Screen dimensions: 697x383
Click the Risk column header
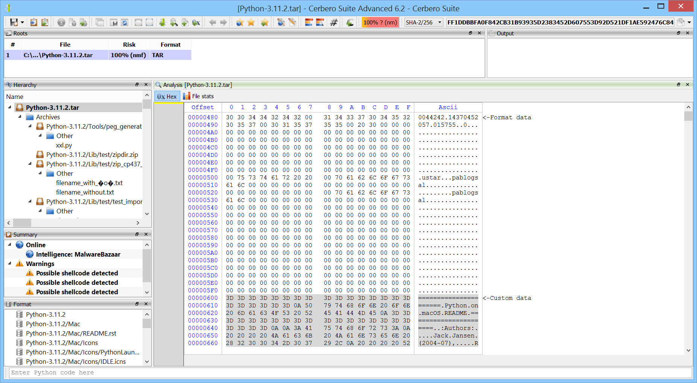point(129,44)
